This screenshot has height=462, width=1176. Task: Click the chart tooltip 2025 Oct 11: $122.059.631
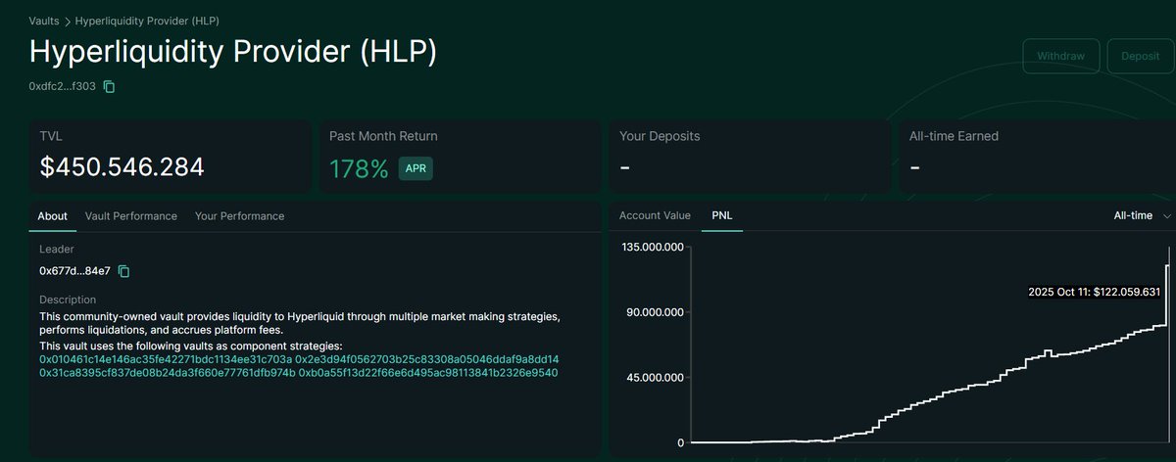[1094, 292]
